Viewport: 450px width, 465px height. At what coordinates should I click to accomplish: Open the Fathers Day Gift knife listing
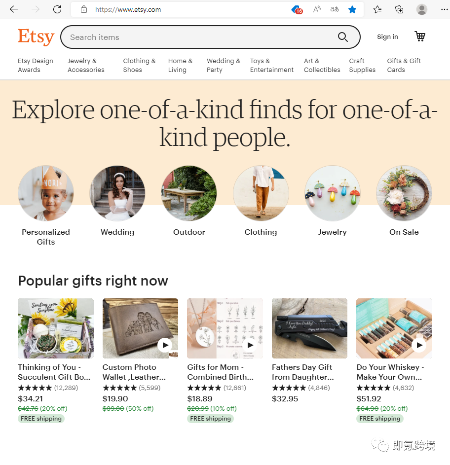point(309,328)
